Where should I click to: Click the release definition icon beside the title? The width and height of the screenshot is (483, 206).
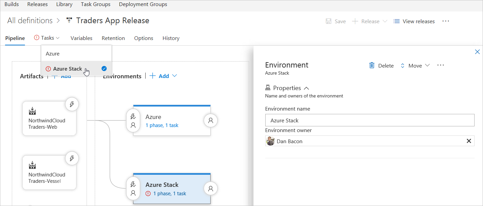click(69, 20)
